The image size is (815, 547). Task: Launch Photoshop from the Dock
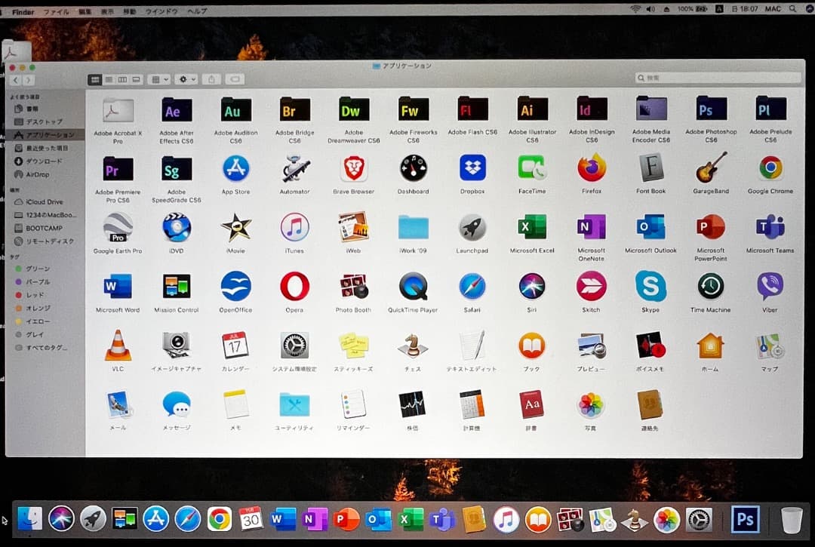[745, 519]
